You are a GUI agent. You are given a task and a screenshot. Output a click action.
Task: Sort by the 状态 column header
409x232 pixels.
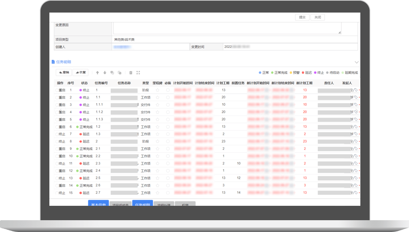pos(84,83)
